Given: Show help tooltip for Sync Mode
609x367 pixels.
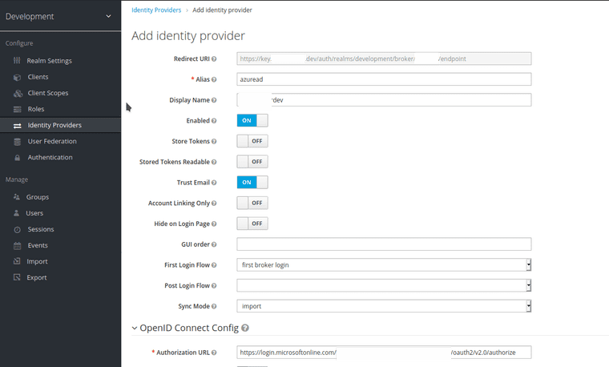Looking at the screenshot, I should coord(214,306).
